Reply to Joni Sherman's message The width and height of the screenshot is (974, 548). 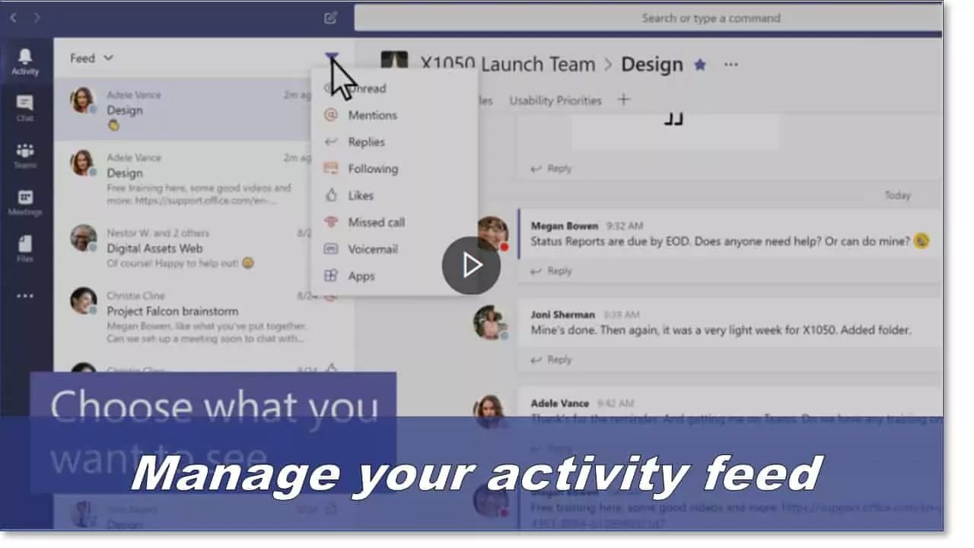pyautogui.click(x=552, y=360)
